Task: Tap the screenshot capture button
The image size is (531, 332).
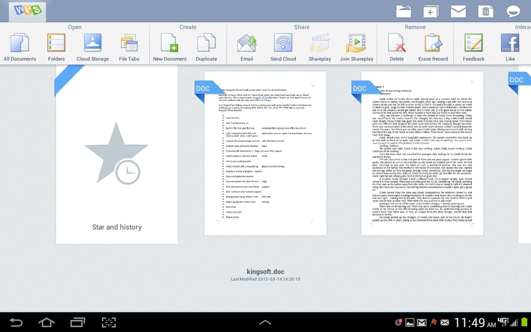Action: coord(109,322)
